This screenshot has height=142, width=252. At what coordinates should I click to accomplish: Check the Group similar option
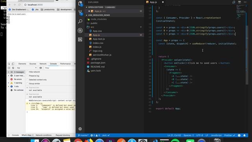pyautogui.click(x=27, y=84)
